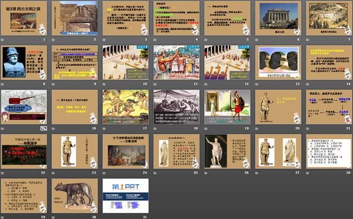
Task: Click the animation star icon under slide 6
Action: click(x=257, y=40)
